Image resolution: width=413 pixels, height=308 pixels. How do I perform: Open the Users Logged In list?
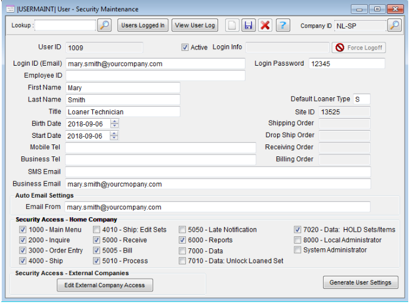(x=142, y=26)
